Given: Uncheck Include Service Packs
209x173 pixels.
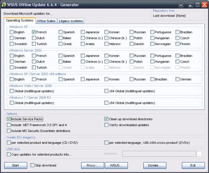Looking at the screenshot, I should click(x=9, y=119).
